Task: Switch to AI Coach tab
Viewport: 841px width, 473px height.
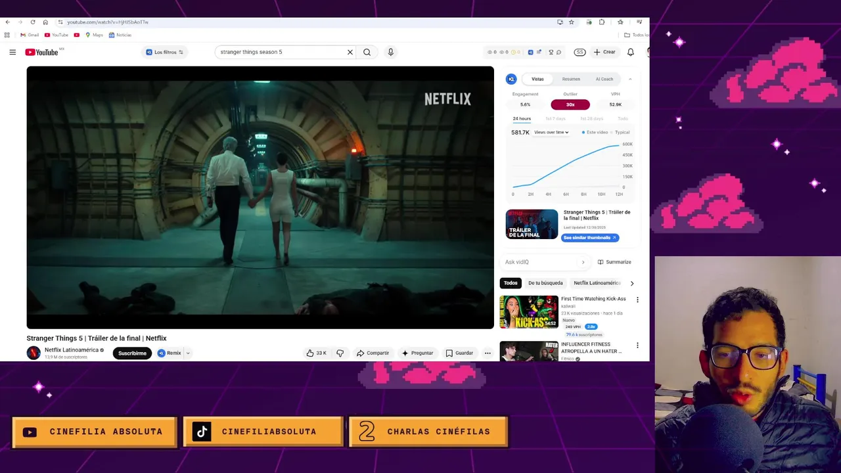Action: point(604,79)
